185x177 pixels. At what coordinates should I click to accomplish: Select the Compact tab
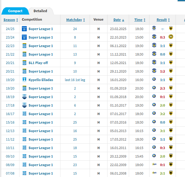coord(15,11)
